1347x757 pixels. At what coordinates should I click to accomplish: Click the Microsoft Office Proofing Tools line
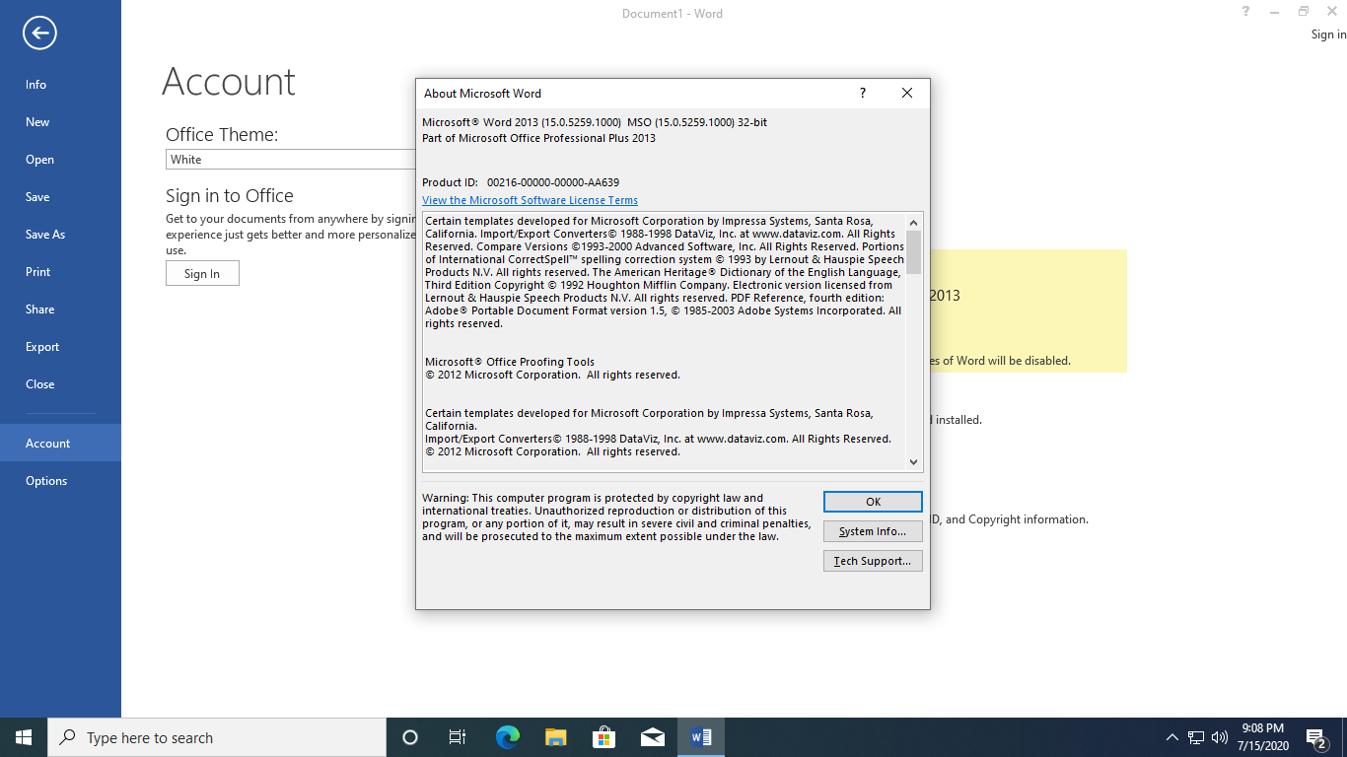(x=510, y=362)
